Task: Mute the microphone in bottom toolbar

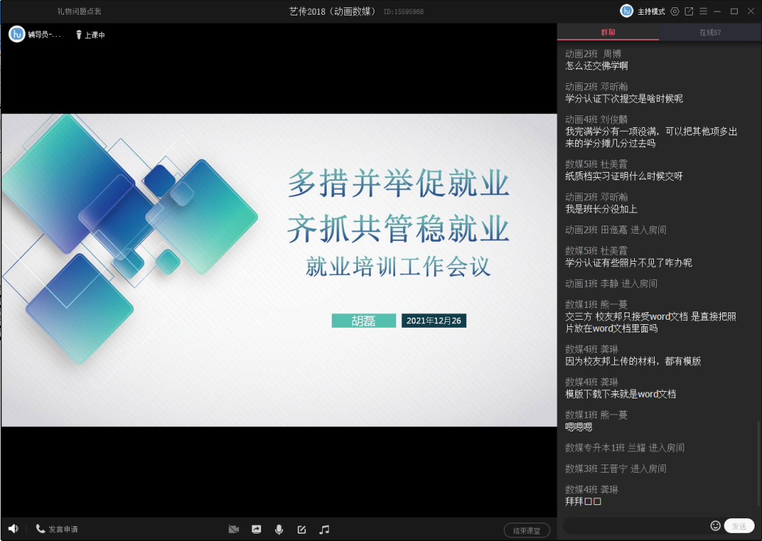Action: point(279,529)
